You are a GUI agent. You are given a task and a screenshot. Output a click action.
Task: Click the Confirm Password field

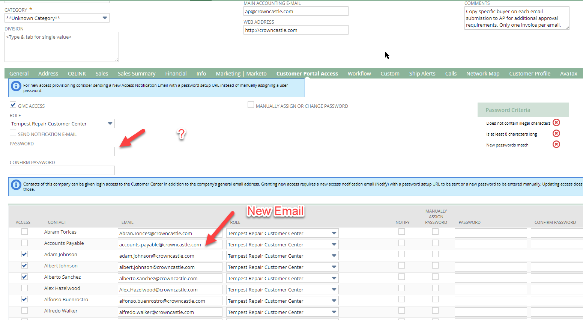pyautogui.click(x=62, y=170)
